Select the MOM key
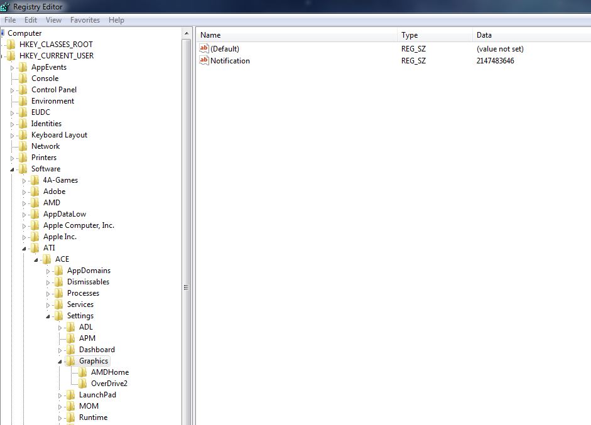591x425 pixels. point(89,406)
